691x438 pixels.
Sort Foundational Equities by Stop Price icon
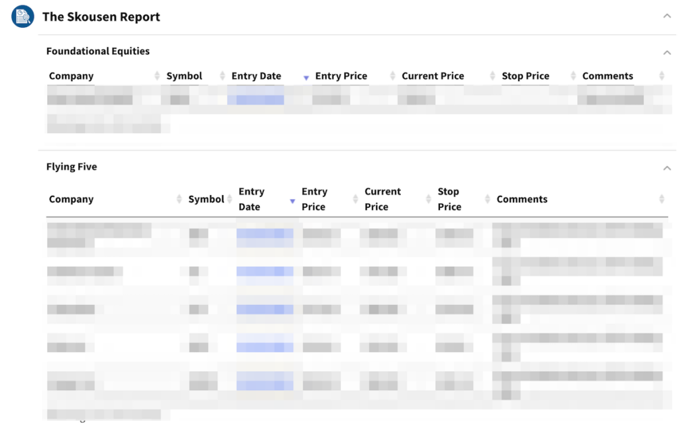573,76
